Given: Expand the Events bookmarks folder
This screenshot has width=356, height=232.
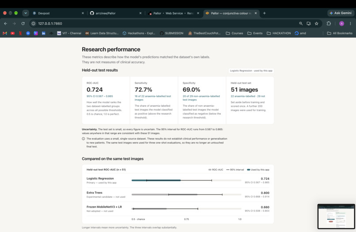Looking at the screenshot, I should pyautogui.click(x=255, y=33).
